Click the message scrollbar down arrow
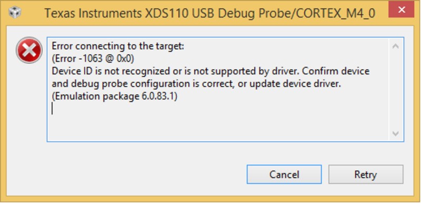Viewport: 421px width, 204px height. click(395, 133)
